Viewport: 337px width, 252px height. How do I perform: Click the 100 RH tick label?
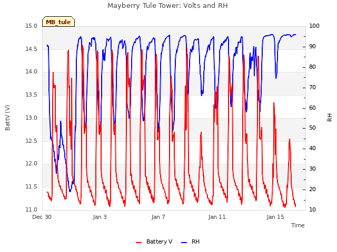(314, 26)
